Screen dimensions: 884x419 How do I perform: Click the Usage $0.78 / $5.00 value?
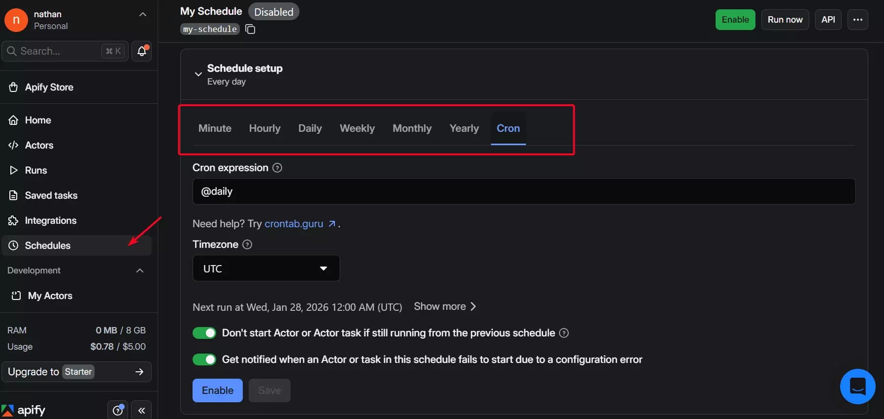click(x=118, y=347)
